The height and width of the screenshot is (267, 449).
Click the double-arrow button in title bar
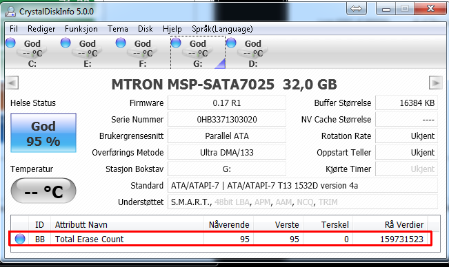[x=356, y=8]
